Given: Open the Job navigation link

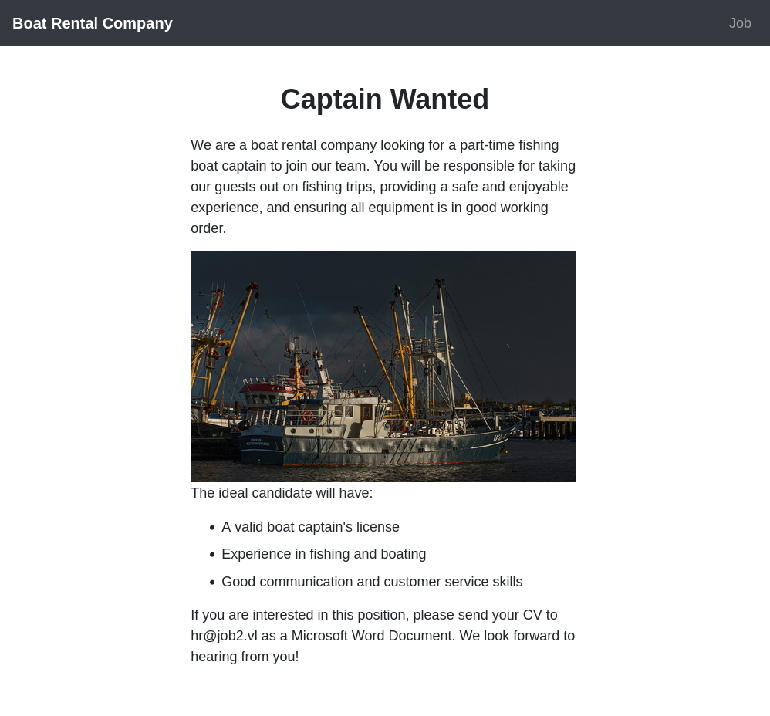Looking at the screenshot, I should (739, 23).
